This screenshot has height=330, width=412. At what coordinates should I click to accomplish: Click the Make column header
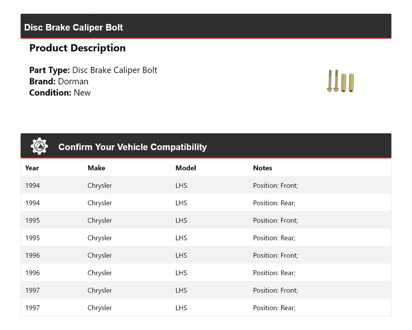[x=96, y=168]
